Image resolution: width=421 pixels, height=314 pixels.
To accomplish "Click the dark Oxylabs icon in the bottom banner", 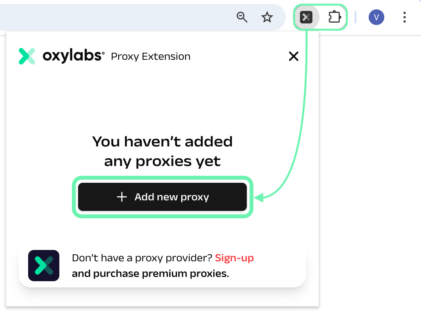I will point(44,266).
